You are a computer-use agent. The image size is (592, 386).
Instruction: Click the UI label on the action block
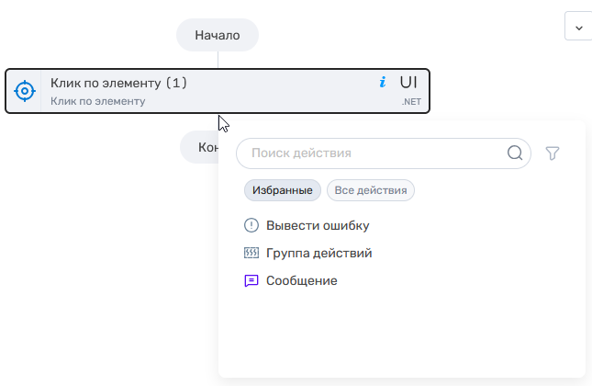pos(408,83)
